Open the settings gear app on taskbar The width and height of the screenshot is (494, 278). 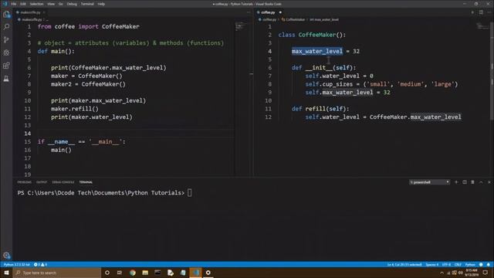tap(208, 273)
